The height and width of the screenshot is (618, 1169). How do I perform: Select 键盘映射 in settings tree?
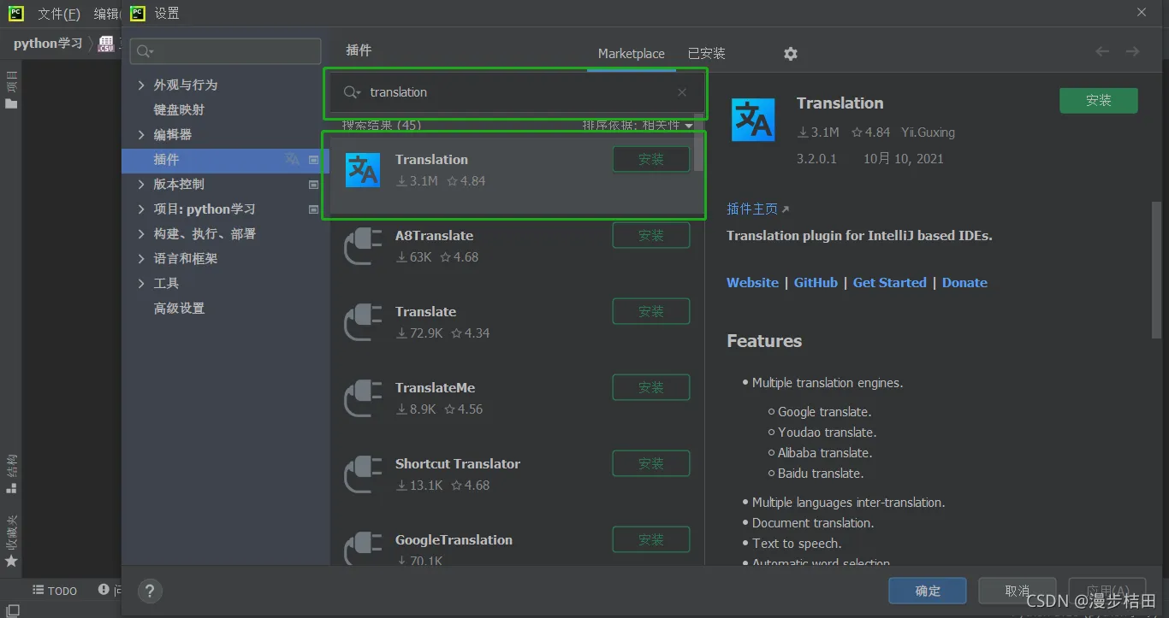179,110
